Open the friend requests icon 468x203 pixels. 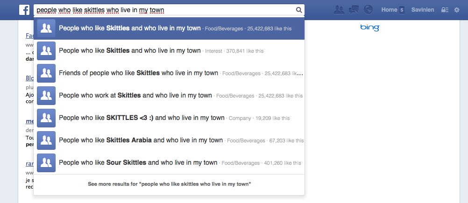click(339, 10)
